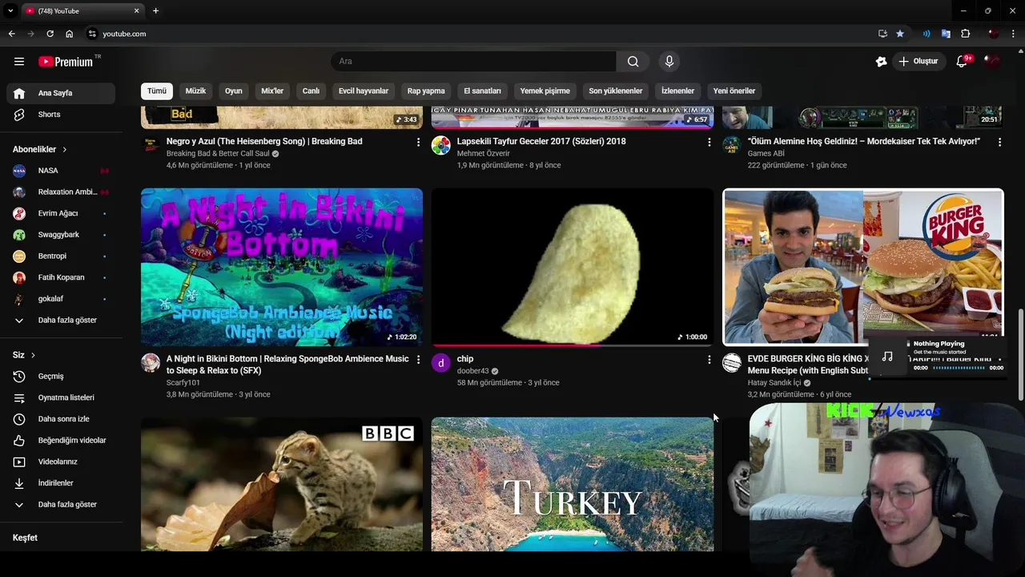Open Breaking Bad & Better Call Saul channel
Screen dimensions: 1025x577
click(x=218, y=154)
